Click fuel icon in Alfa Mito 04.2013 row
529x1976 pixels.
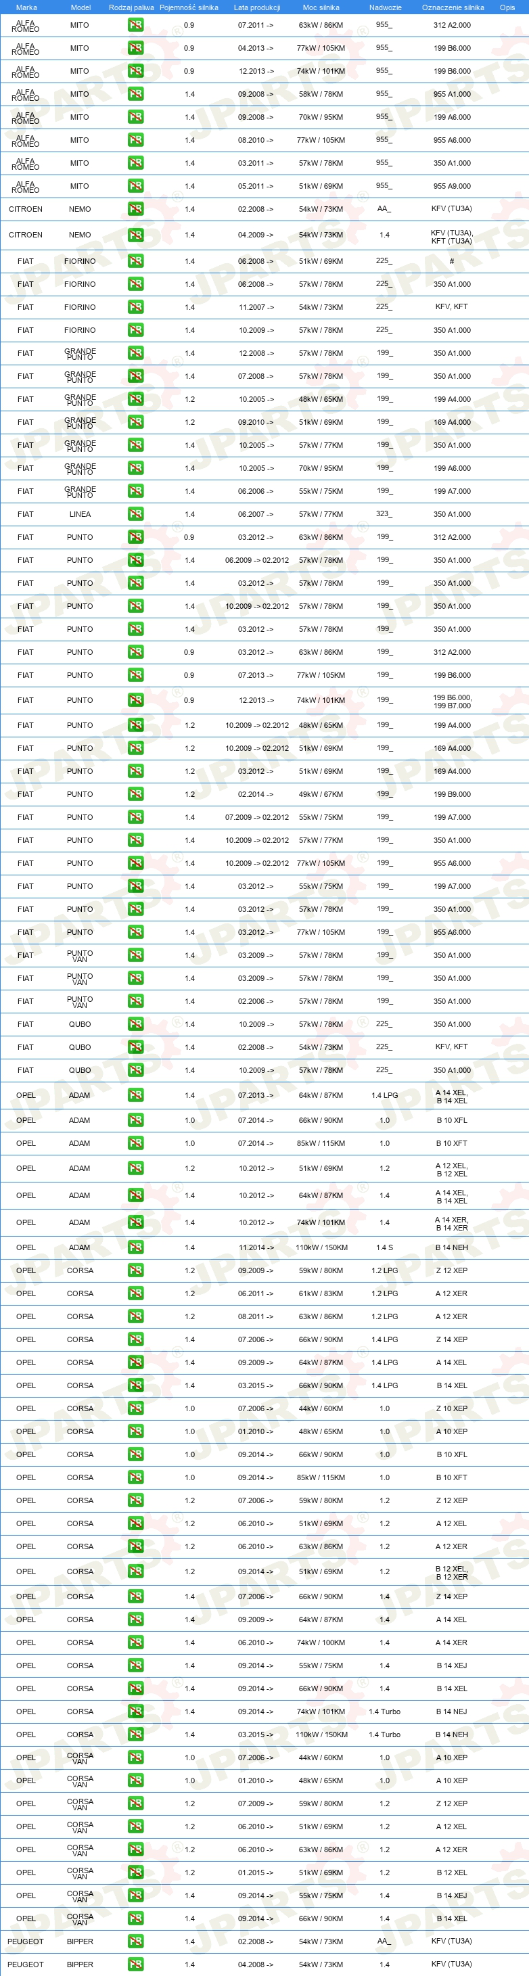pos(136,47)
